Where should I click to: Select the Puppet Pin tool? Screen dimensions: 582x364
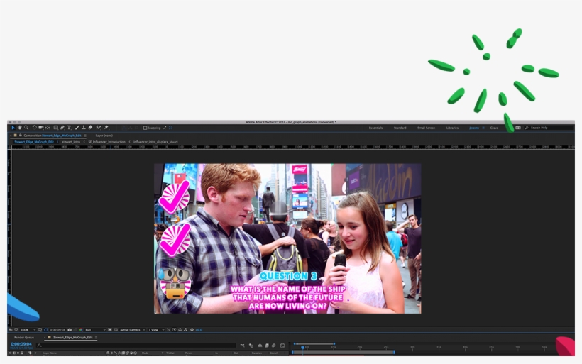point(106,128)
